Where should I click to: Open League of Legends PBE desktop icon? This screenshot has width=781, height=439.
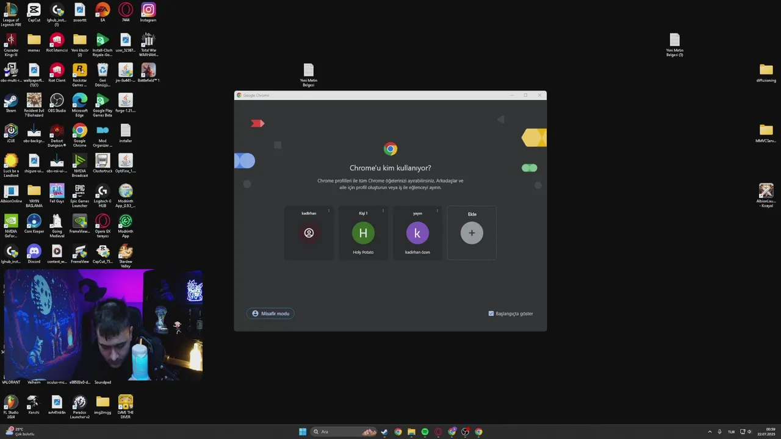pos(11,14)
